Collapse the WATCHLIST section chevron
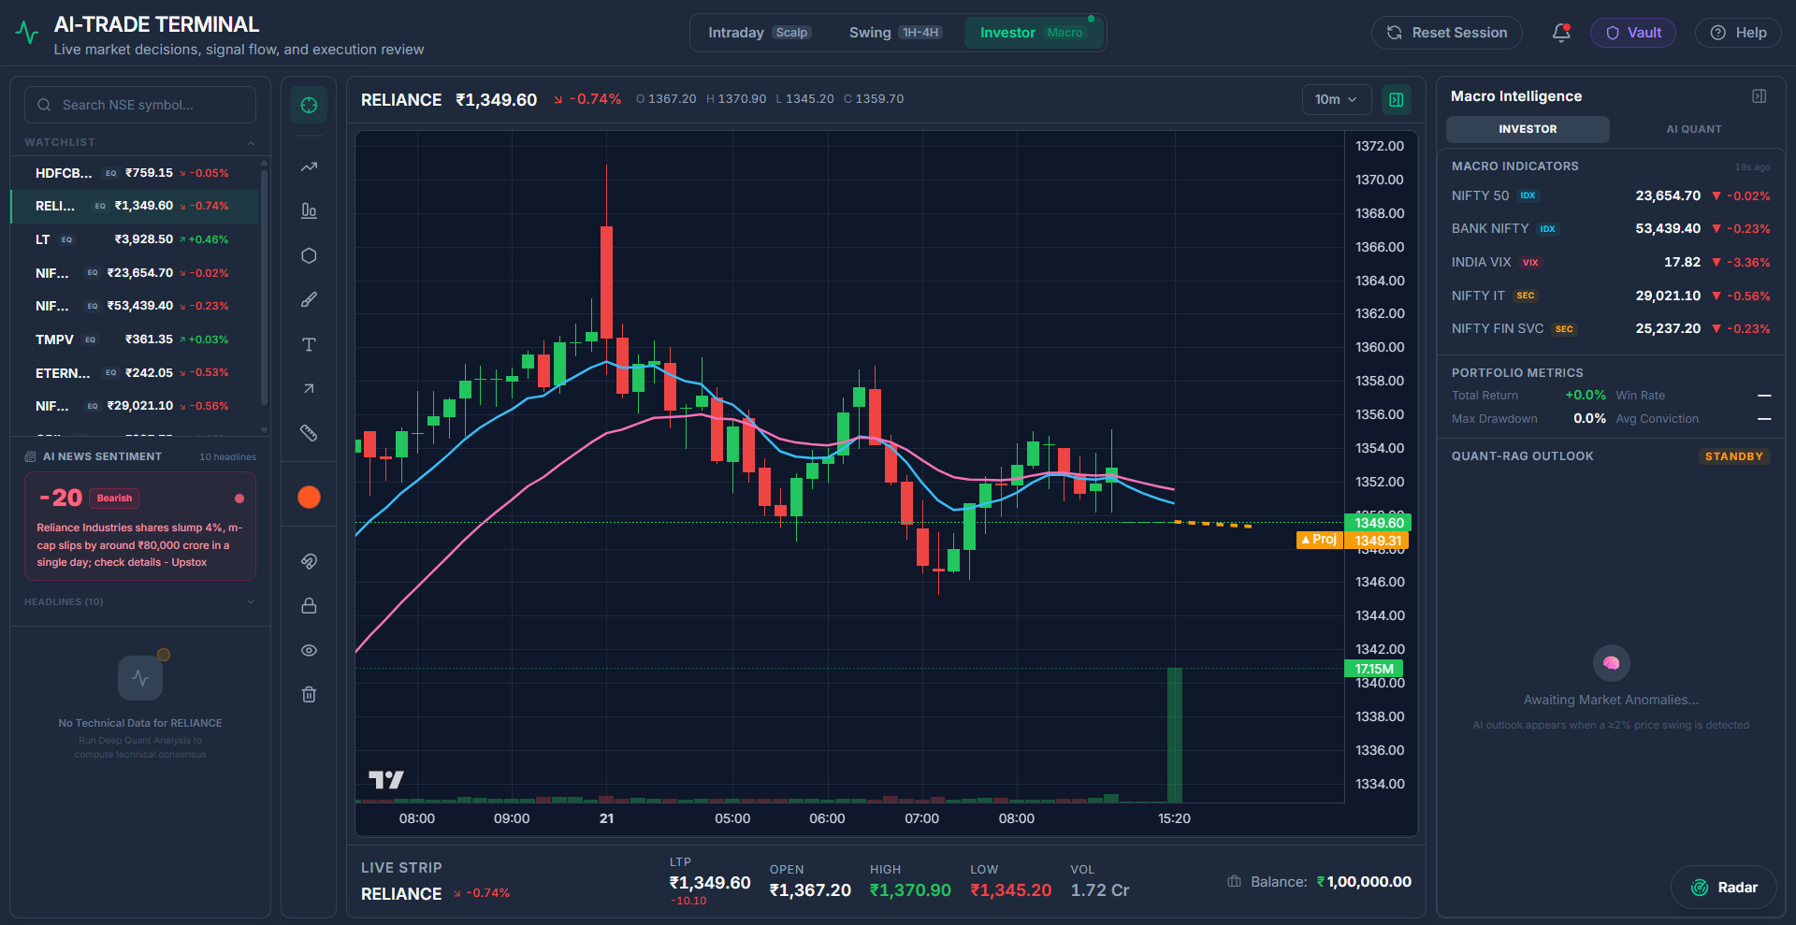Screen dimensions: 1796x925 (x=251, y=142)
